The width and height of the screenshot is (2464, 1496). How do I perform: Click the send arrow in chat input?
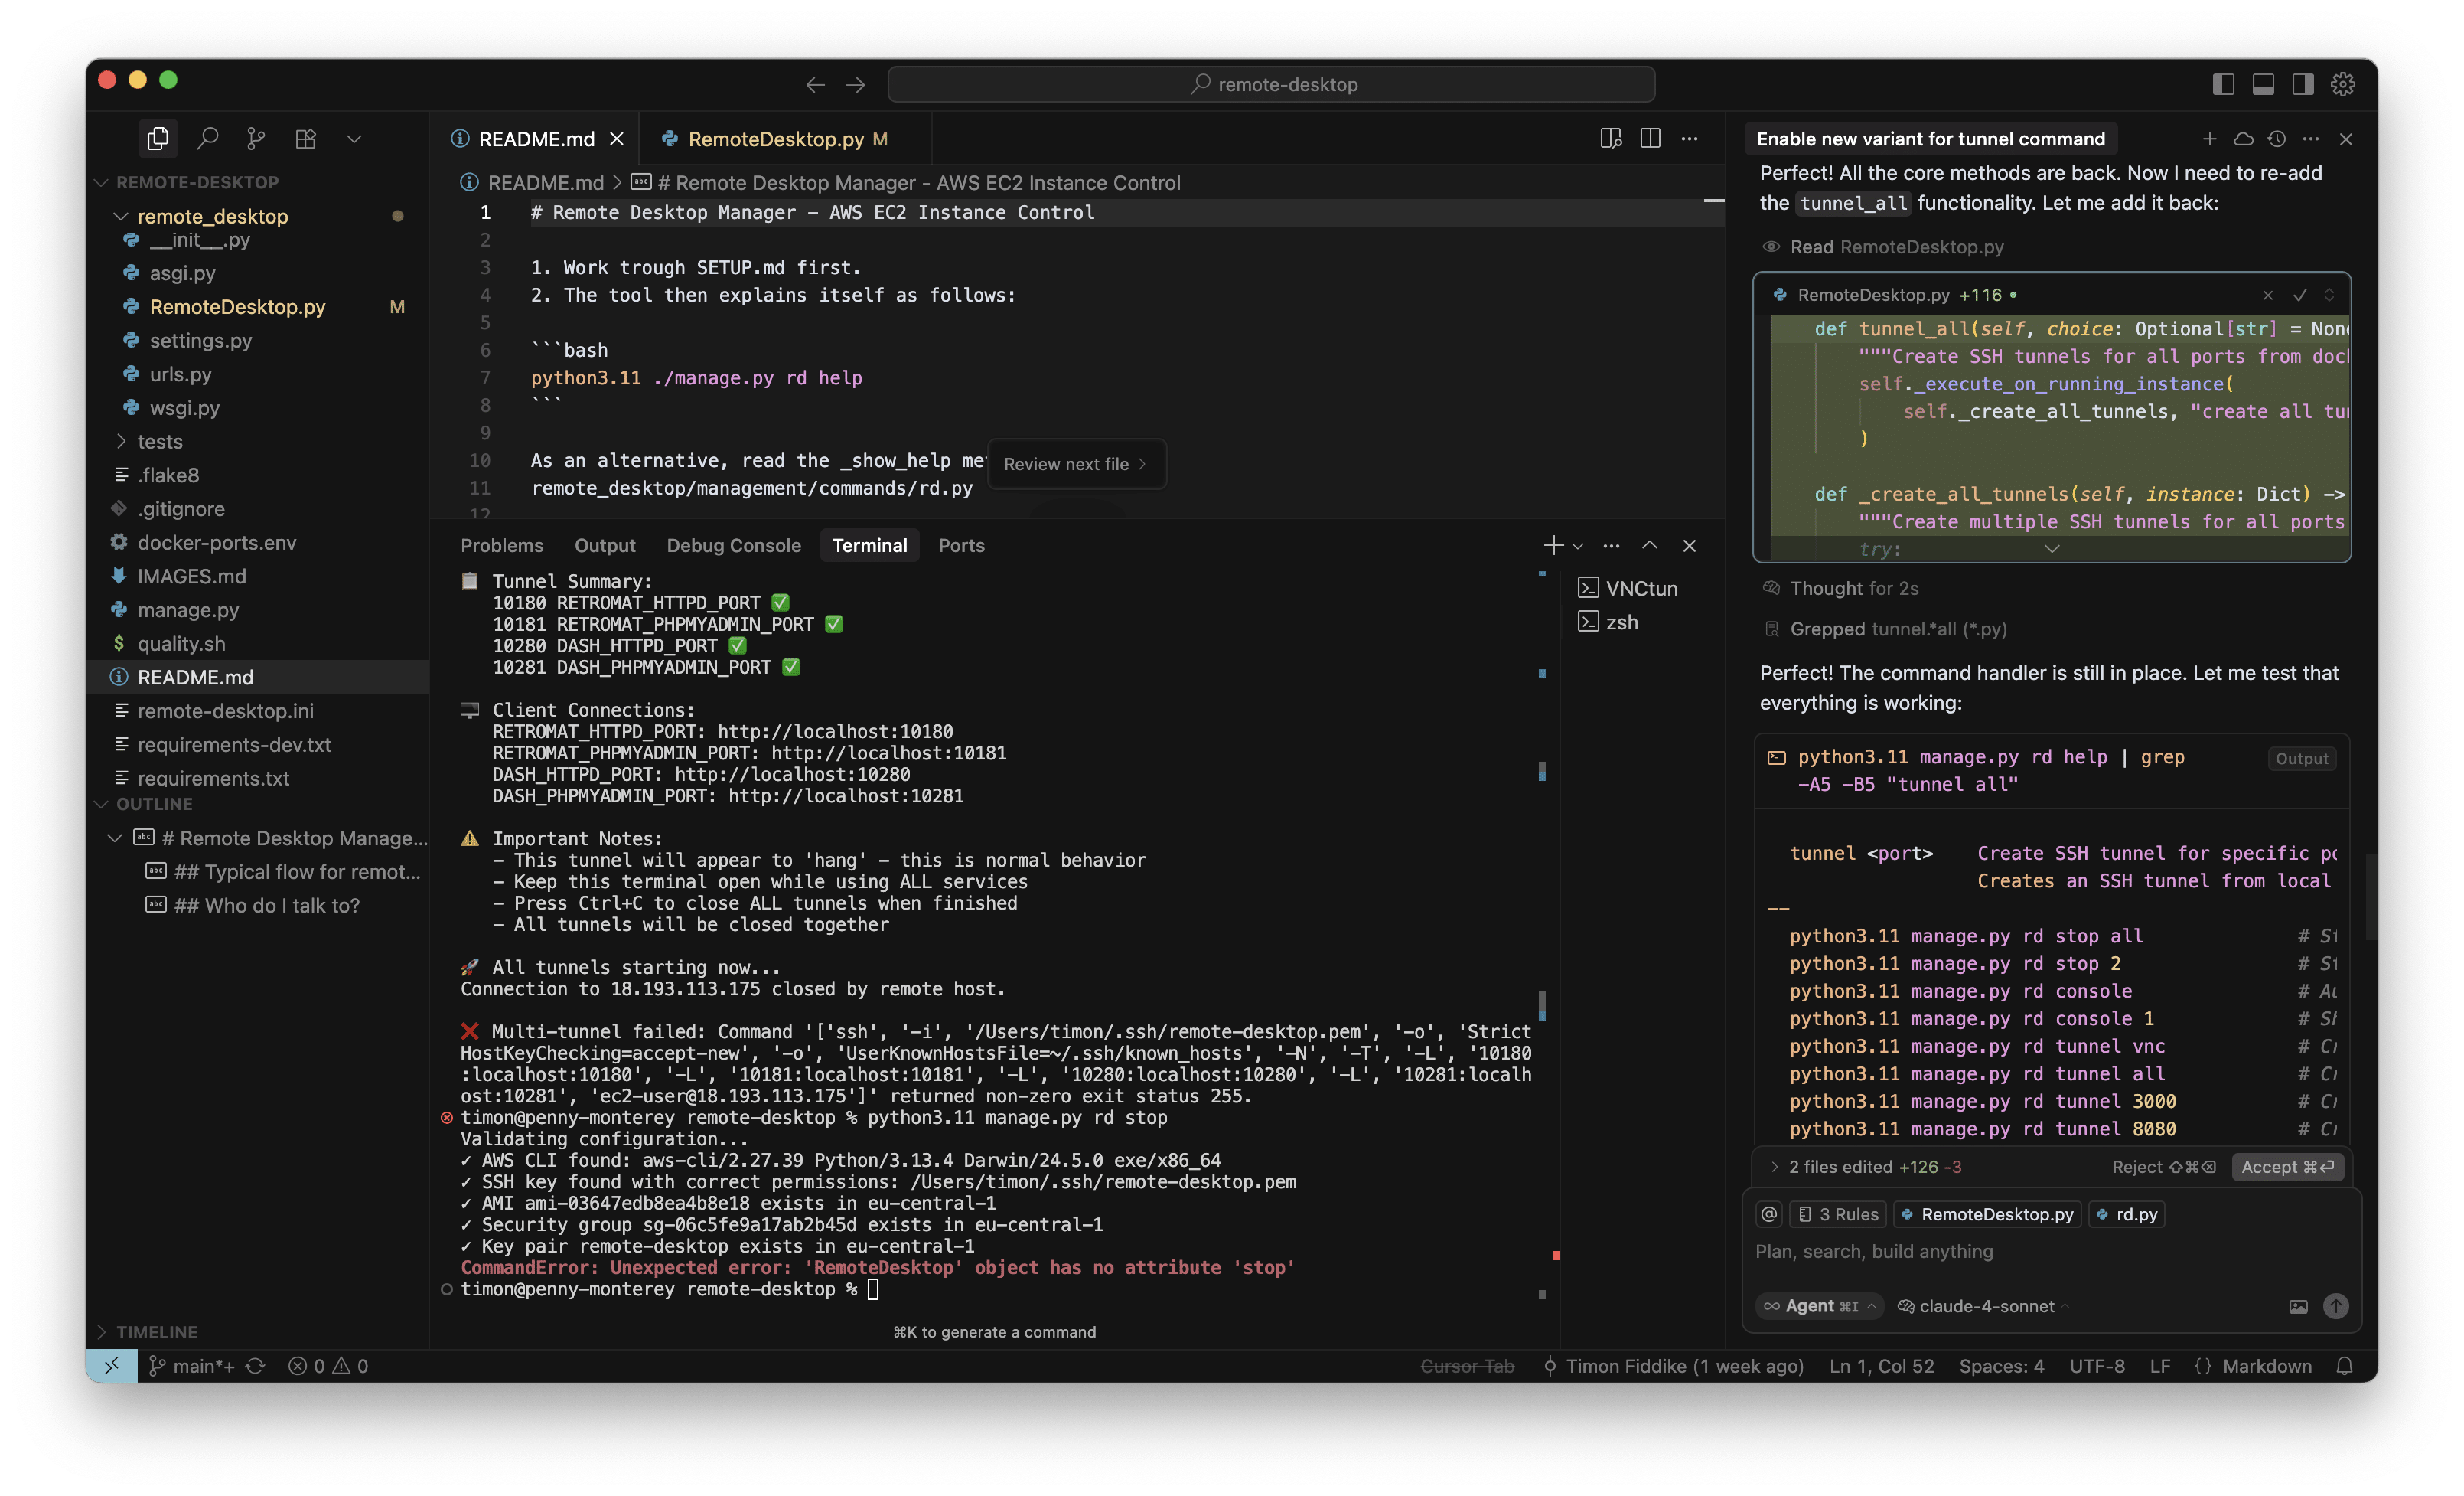(x=2335, y=1306)
